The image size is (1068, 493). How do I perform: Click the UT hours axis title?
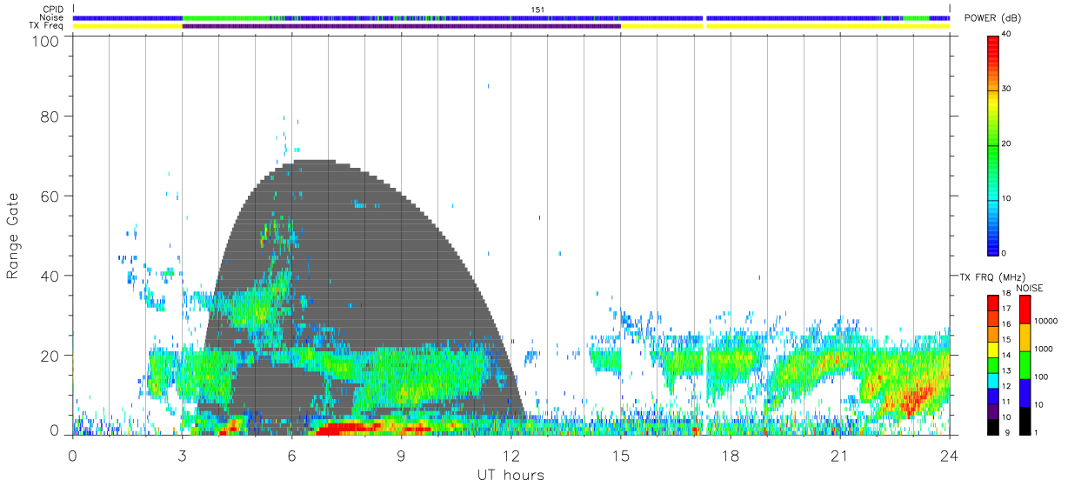point(511,475)
